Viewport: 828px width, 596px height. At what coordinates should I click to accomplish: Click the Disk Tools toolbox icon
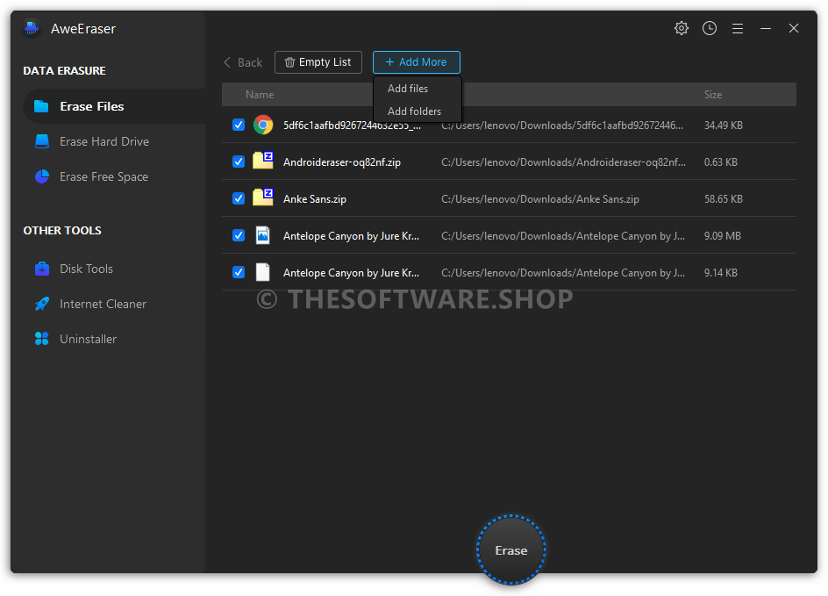pos(42,269)
